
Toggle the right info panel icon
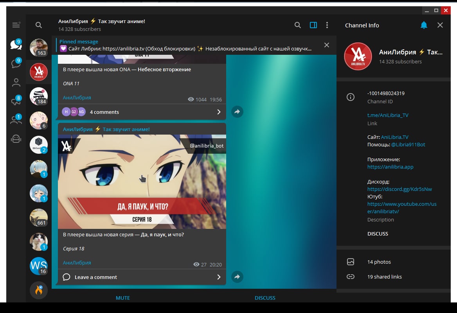click(313, 25)
